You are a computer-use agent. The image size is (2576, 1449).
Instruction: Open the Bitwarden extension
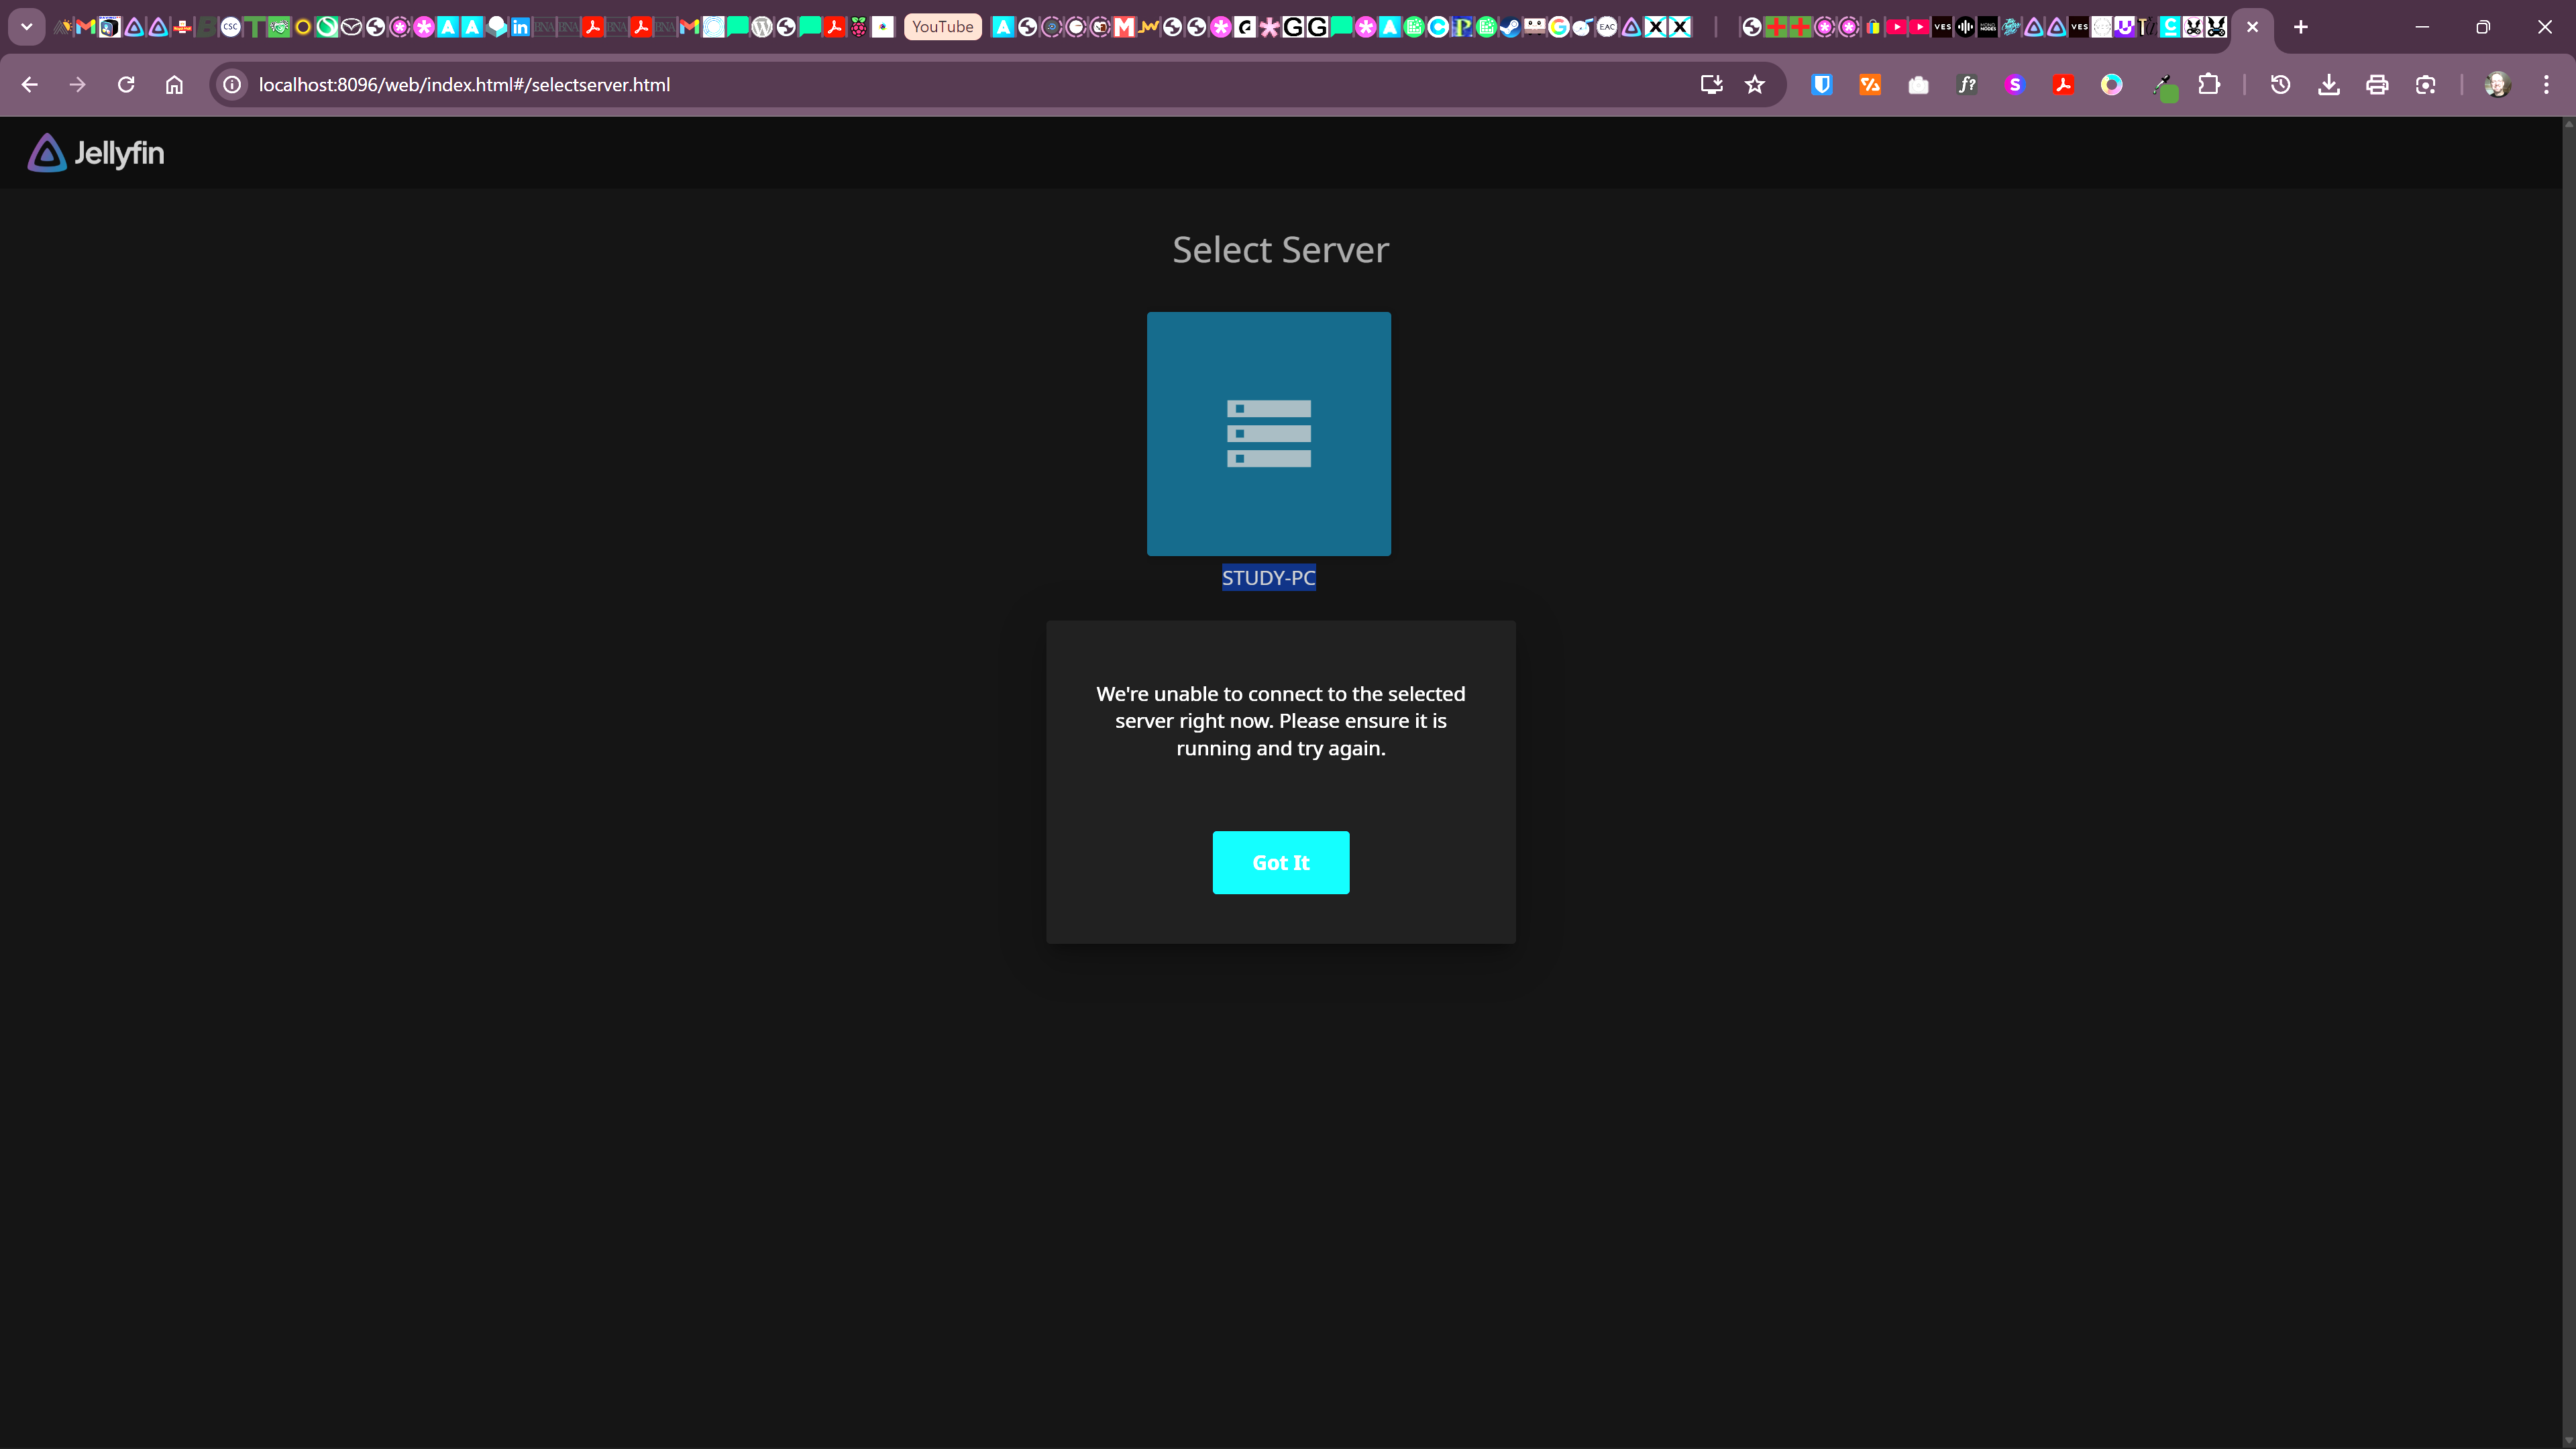tap(1821, 85)
